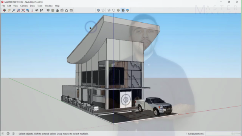
Task: Toggle the X-Ray face style
Action: coord(98,10)
